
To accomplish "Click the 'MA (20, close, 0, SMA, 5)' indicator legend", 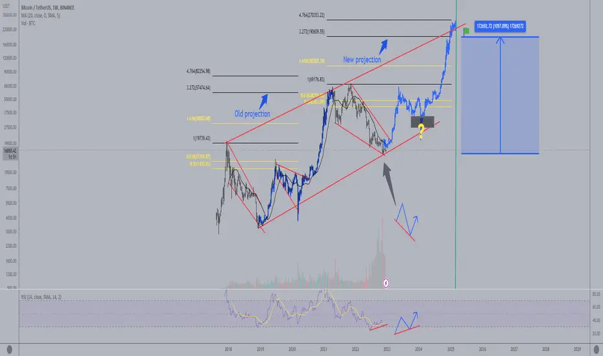I will point(40,16).
